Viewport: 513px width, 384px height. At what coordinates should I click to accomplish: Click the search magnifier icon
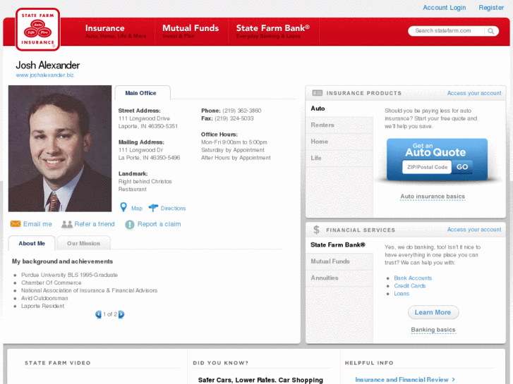[x=490, y=31]
